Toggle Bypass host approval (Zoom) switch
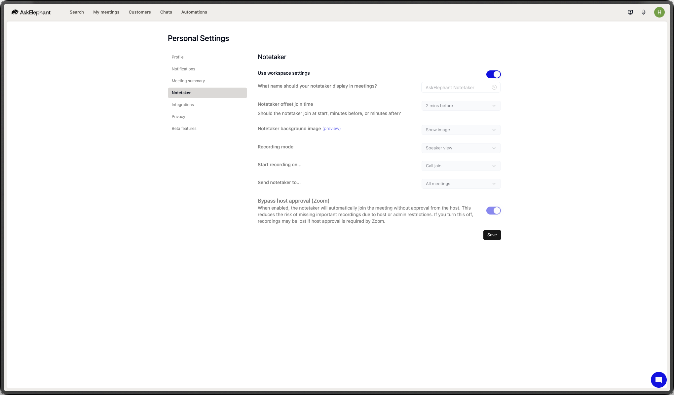Image resolution: width=674 pixels, height=395 pixels. (x=493, y=211)
